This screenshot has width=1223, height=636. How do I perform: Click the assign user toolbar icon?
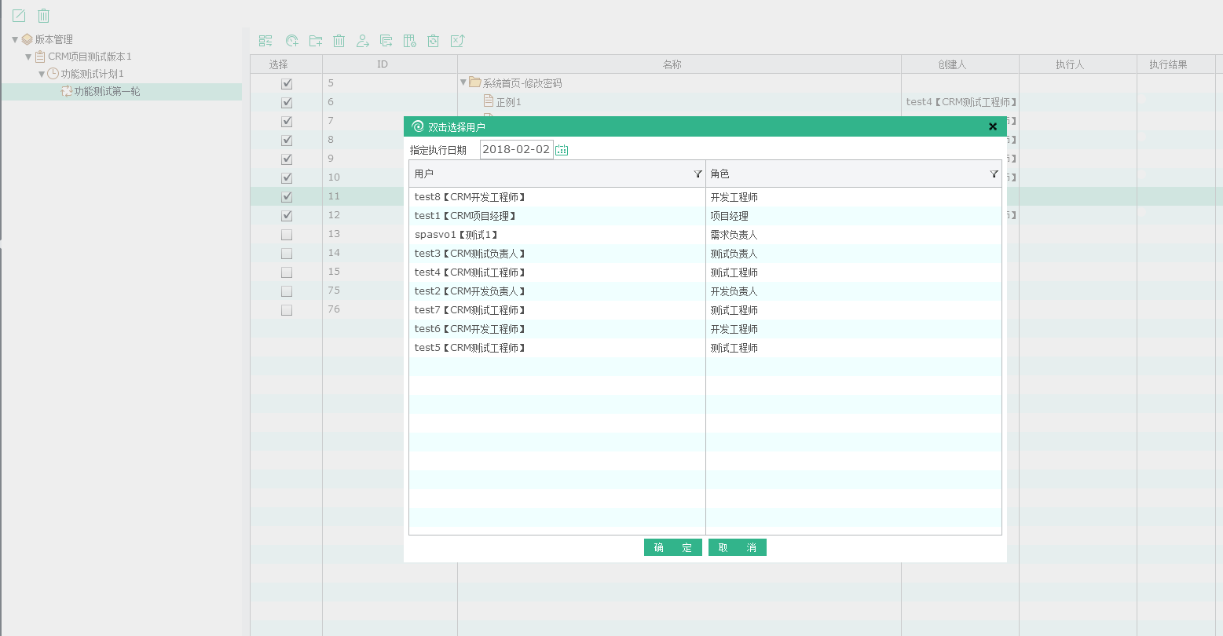click(362, 41)
